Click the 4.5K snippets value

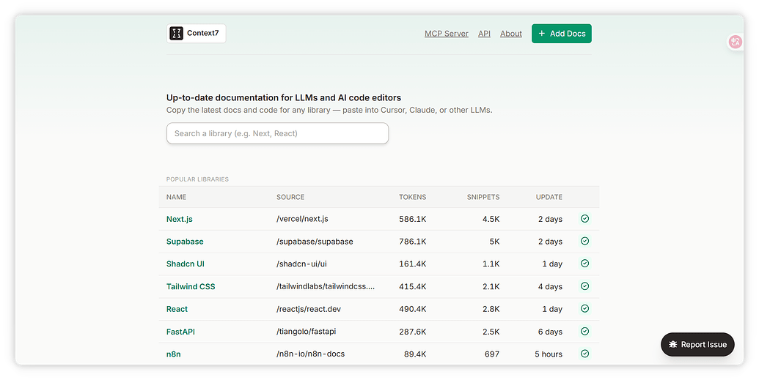click(491, 219)
